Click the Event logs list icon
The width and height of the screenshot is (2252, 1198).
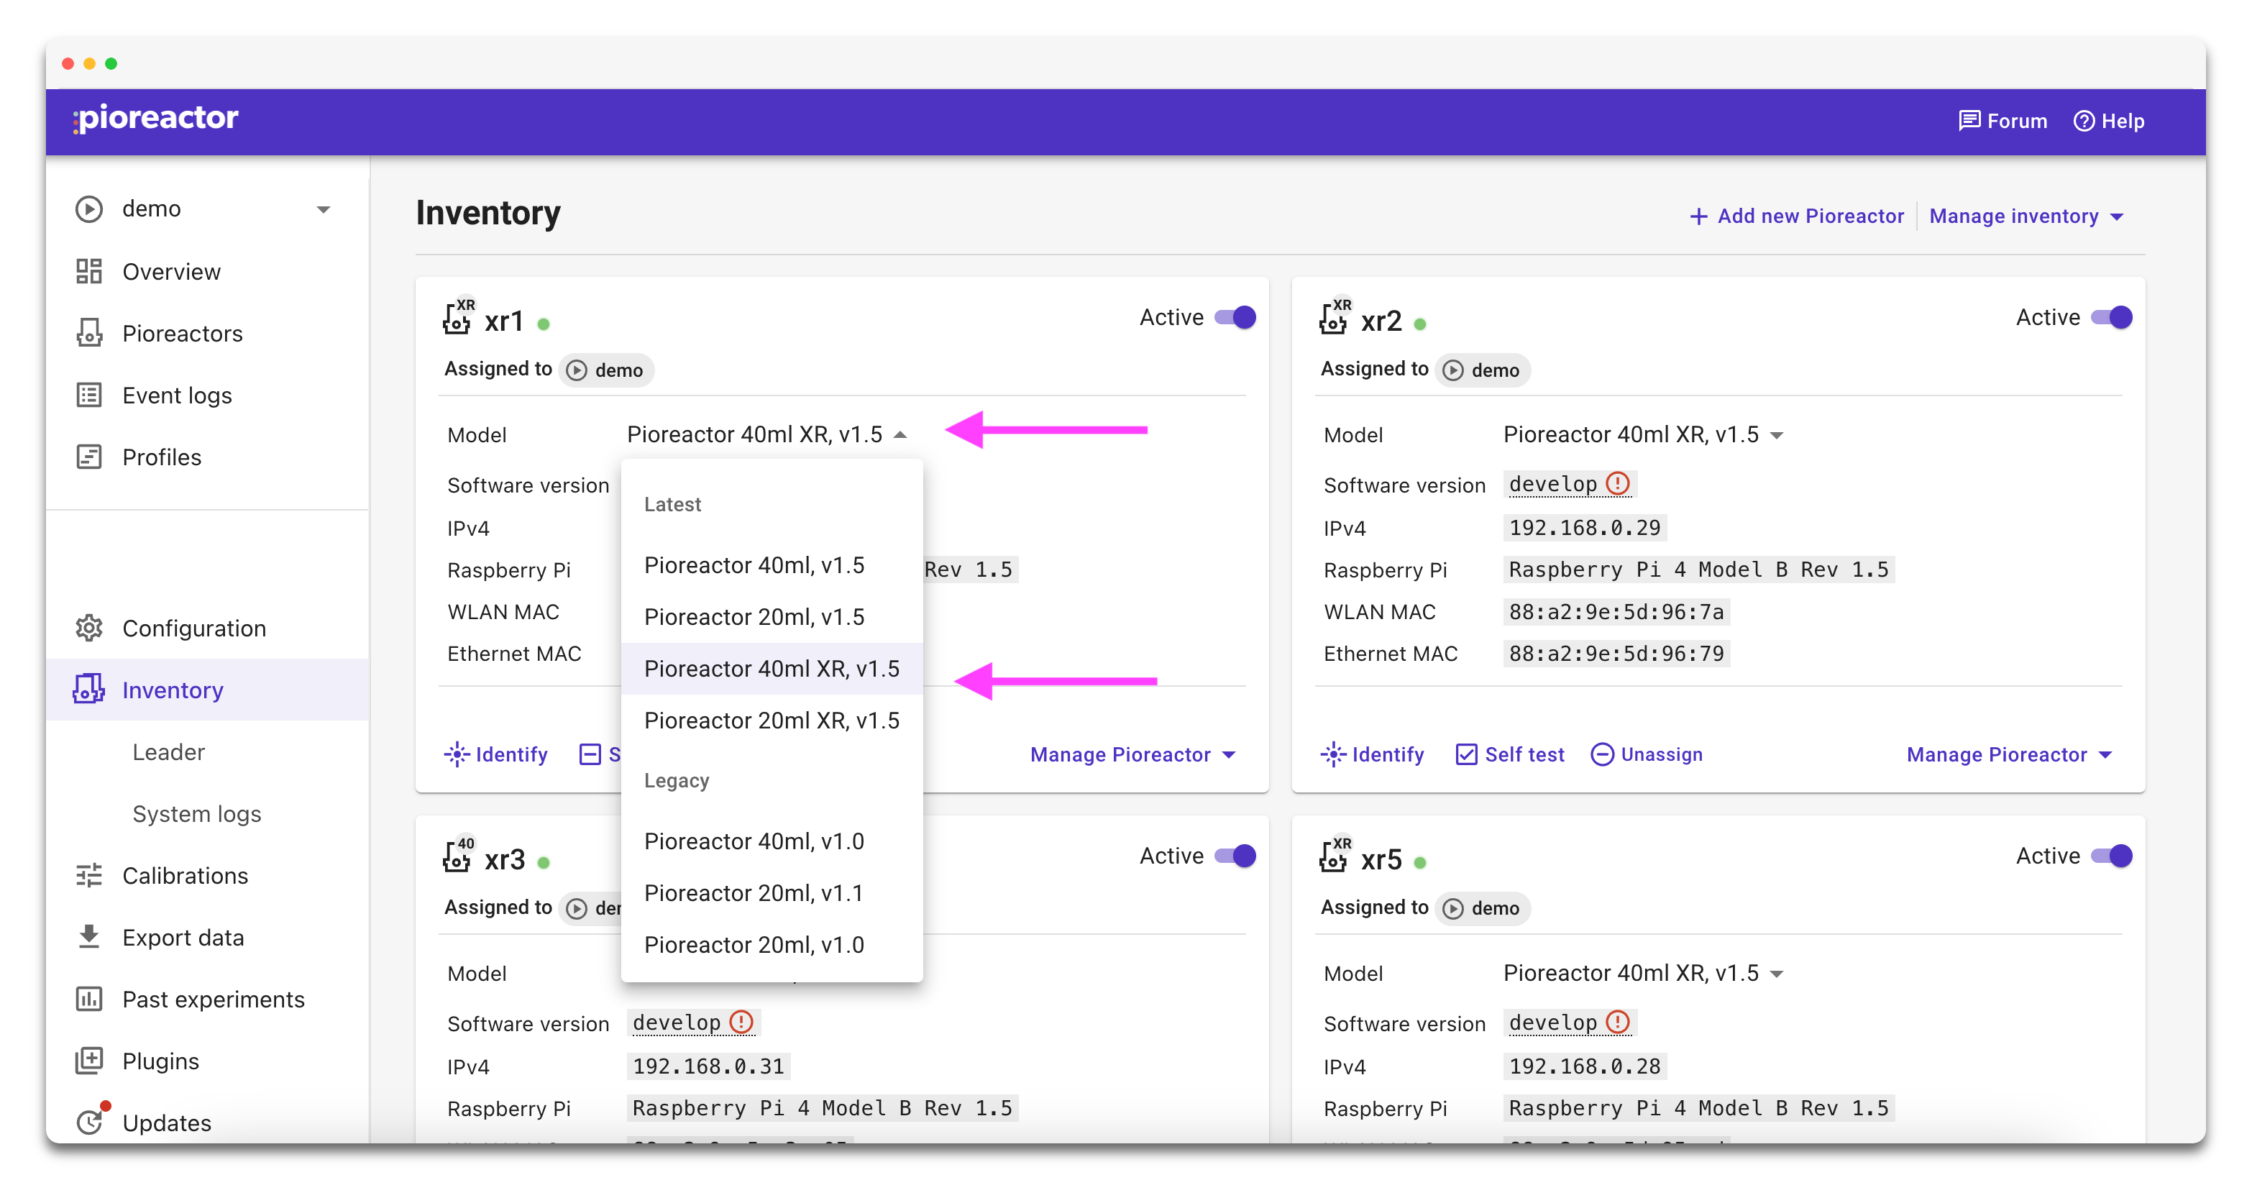pyautogui.click(x=88, y=395)
